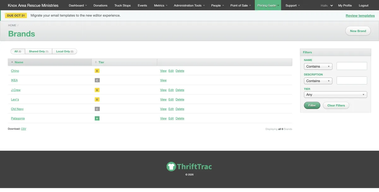This screenshot has height=192, width=379.
Task: Click View for Chino
Action: (x=163, y=71)
